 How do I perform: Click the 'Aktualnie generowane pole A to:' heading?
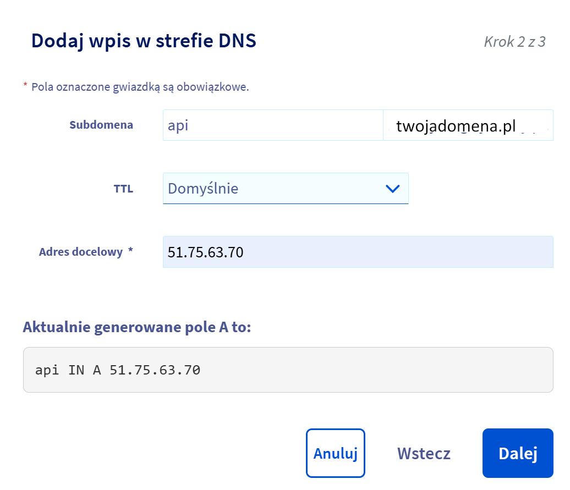[x=137, y=327]
